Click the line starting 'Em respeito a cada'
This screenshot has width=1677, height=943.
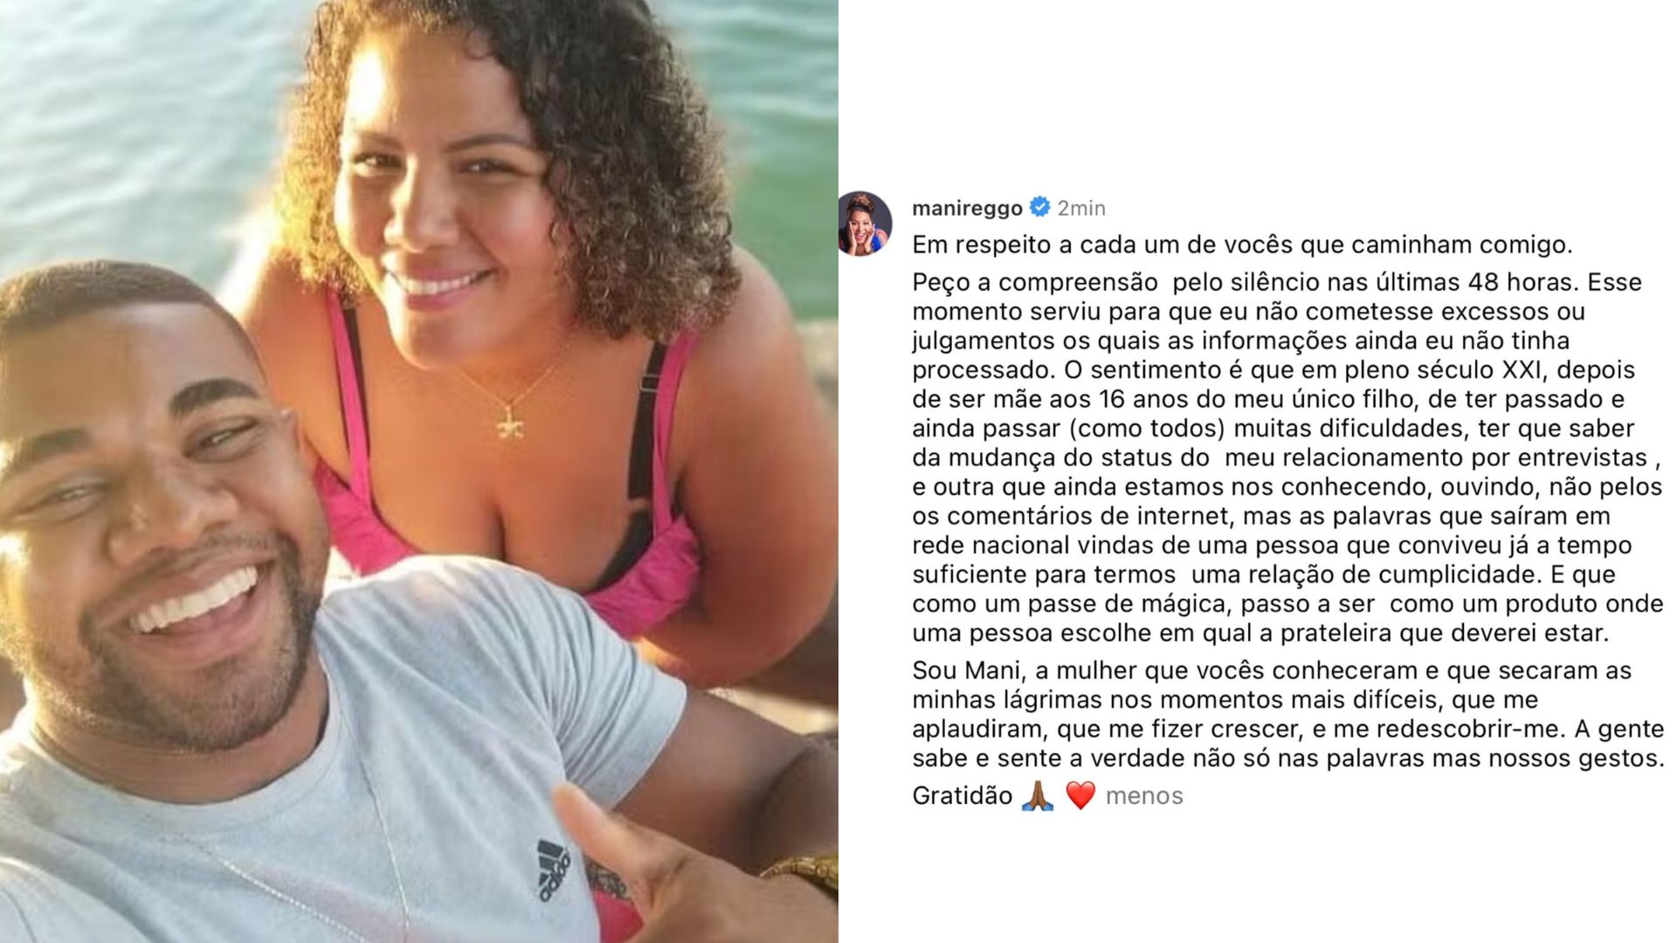point(1242,244)
